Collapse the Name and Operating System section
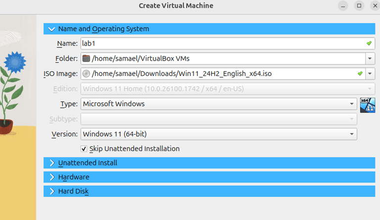Viewport: 380px width, 220px height. pos(51,29)
